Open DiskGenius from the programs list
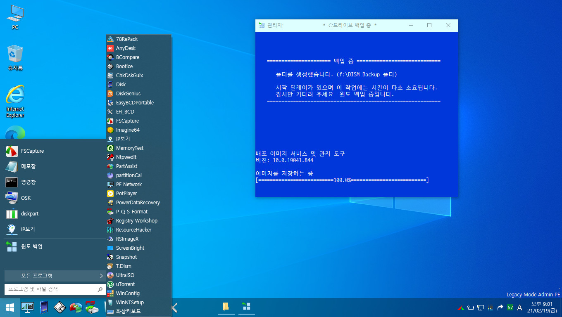562x317 pixels. point(138,93)
